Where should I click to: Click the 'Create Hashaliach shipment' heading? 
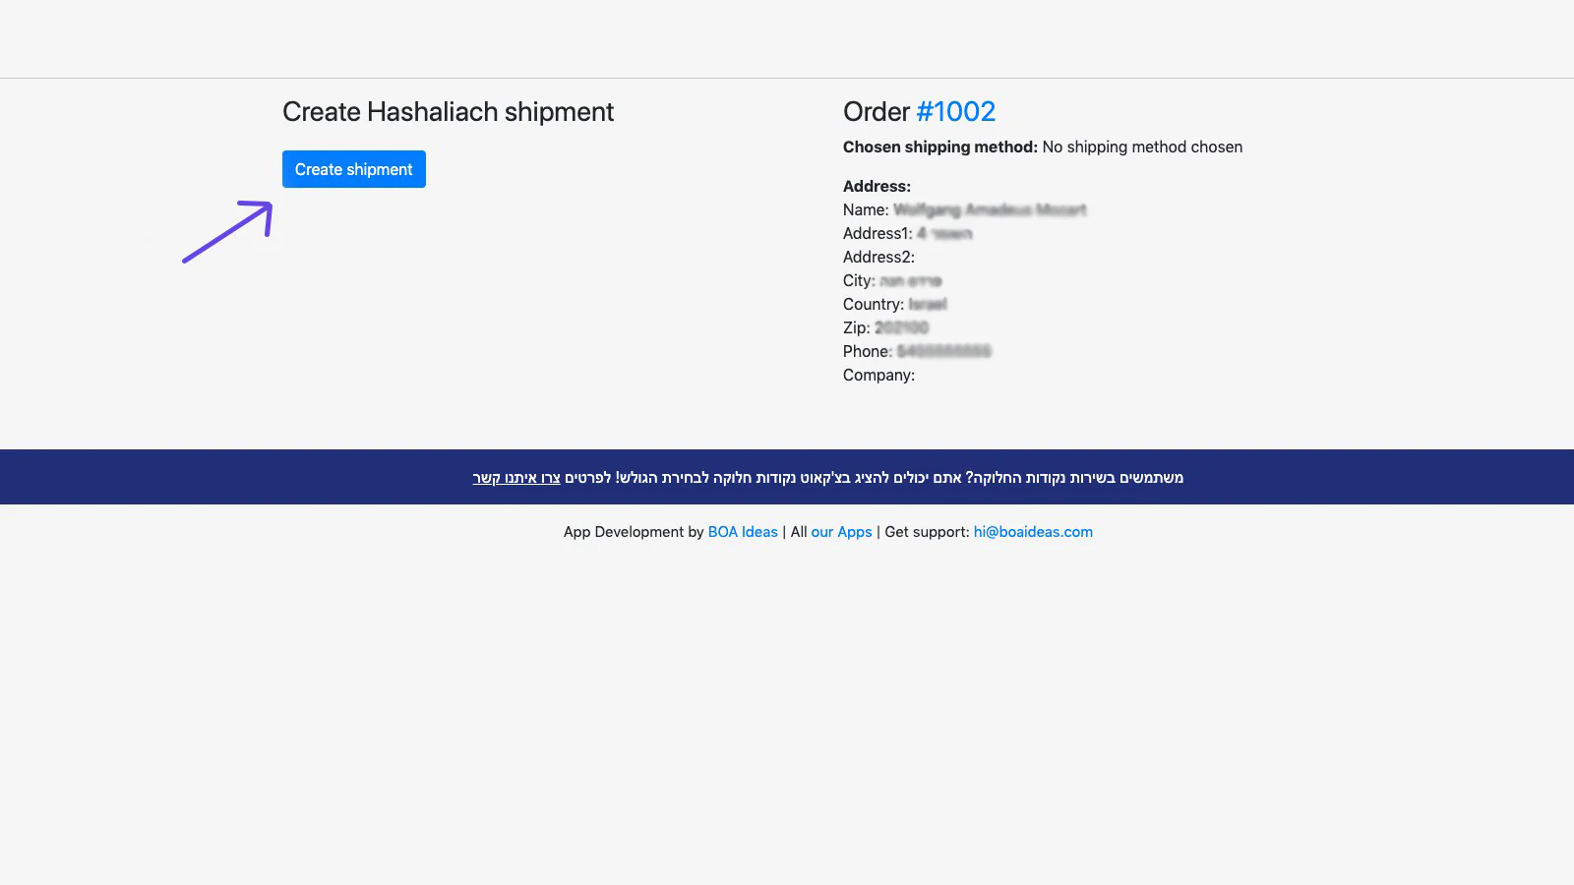[x=448, y=112]
